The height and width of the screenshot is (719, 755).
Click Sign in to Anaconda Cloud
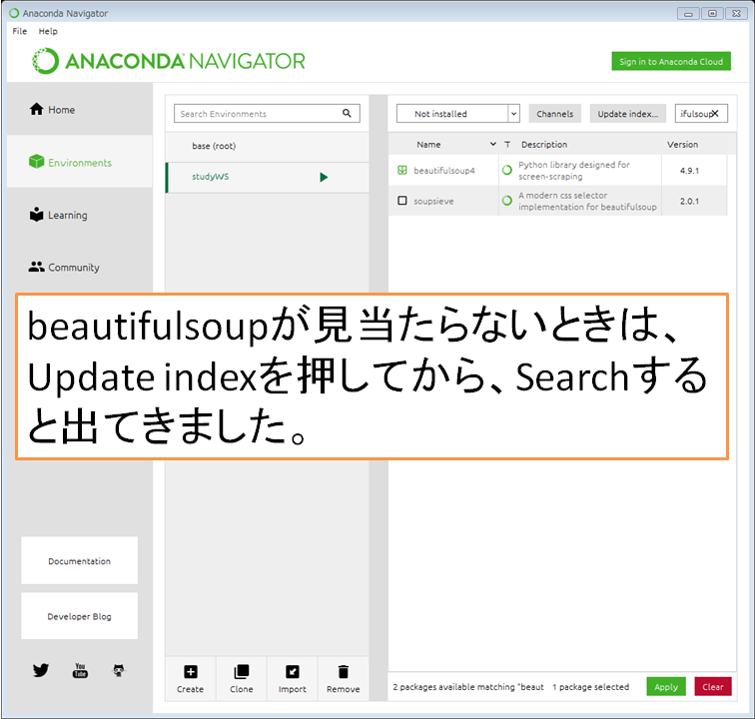pos(671,61)
